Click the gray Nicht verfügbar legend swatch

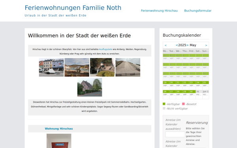pos(164,108)
